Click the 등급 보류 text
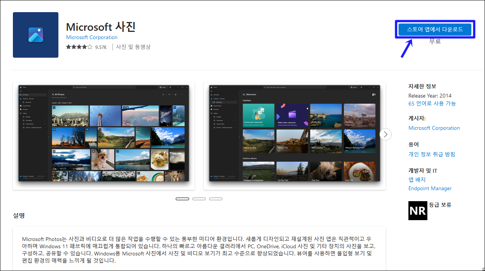 (440, 205)
